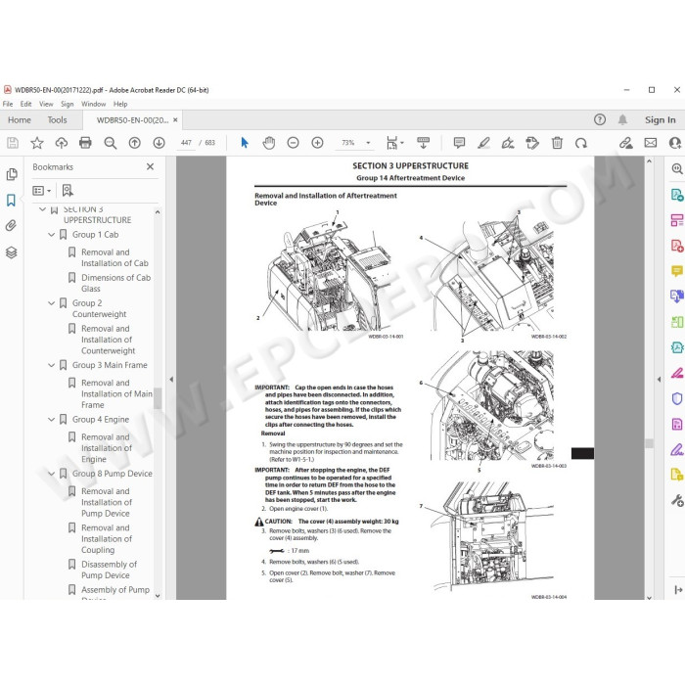Screen dimensions: 685x685
Task: Bookmark this file with the star icon
Action: click(37, 143)
